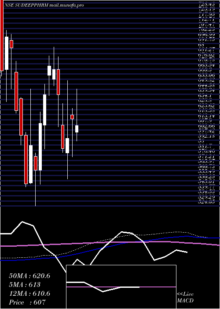Click the 655.06 price axis label

(x=206, y=75)
